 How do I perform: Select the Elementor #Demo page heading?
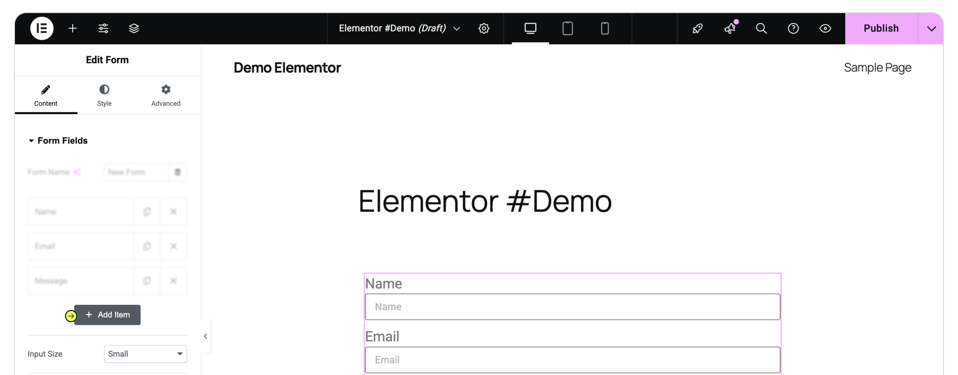(x=485, y=202)
